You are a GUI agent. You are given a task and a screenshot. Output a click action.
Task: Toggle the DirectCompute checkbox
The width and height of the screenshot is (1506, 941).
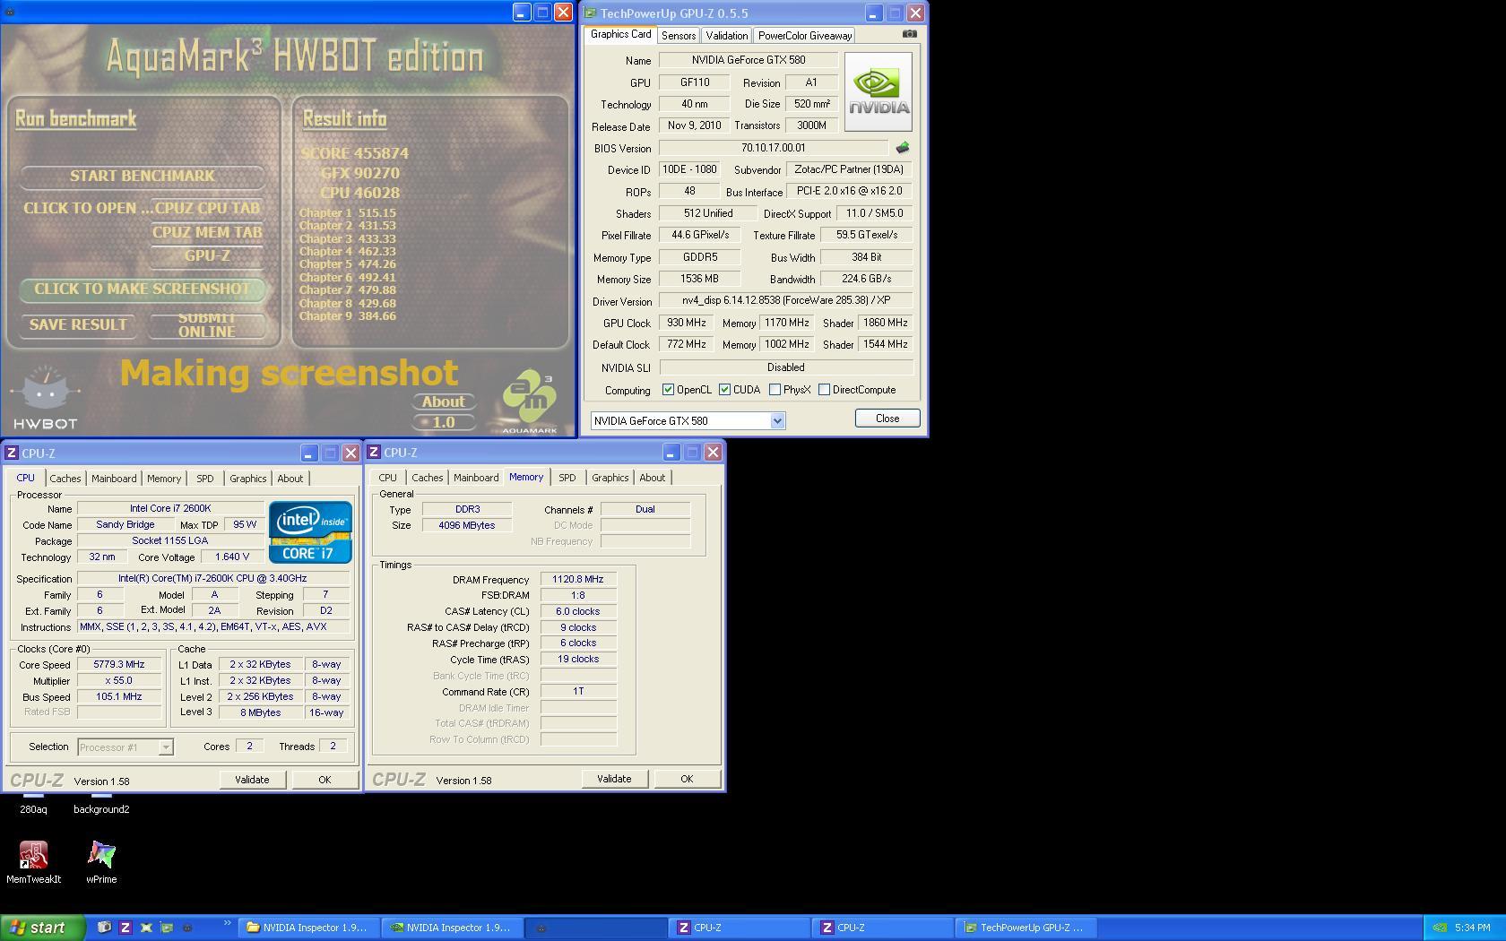(x=824, y=390)
